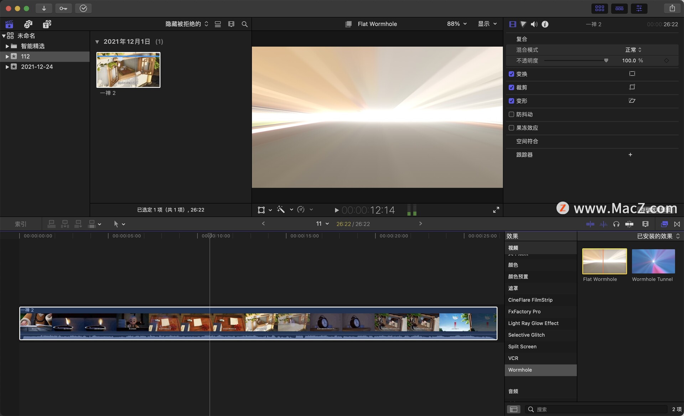The image size is (684, 416).
Task: Open 混合模式 blend mode dropdown
Action: [x=633, y=50]
